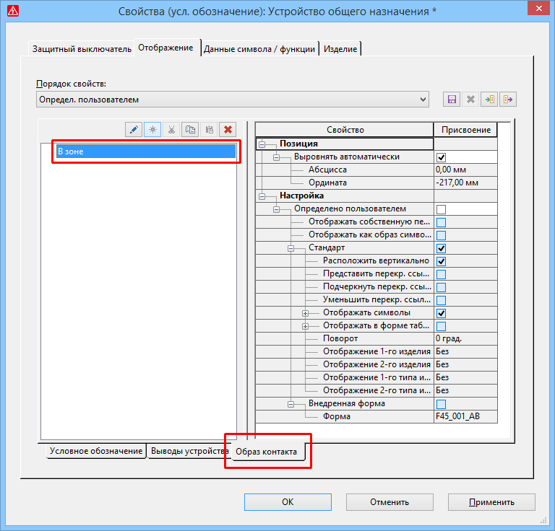The width and height of the screenshot is (555, 531).
Task: Click the new entry star icon
Action: coord(152,130)
